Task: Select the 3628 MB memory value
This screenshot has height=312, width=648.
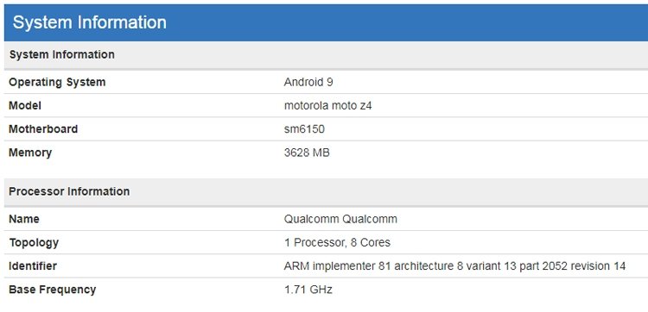Action: 307,153
